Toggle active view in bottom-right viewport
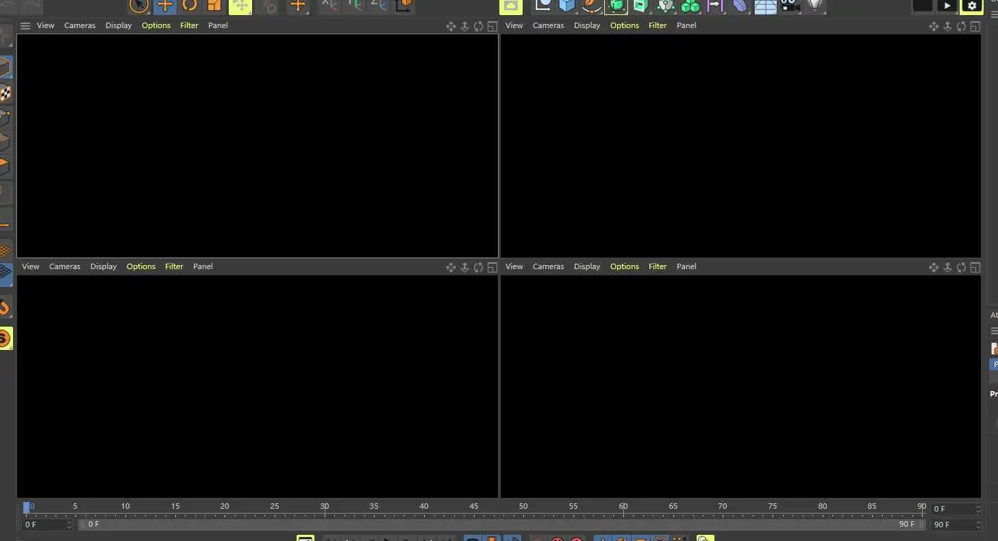Viewport: 998px width, 541px height. coord(975,267)
